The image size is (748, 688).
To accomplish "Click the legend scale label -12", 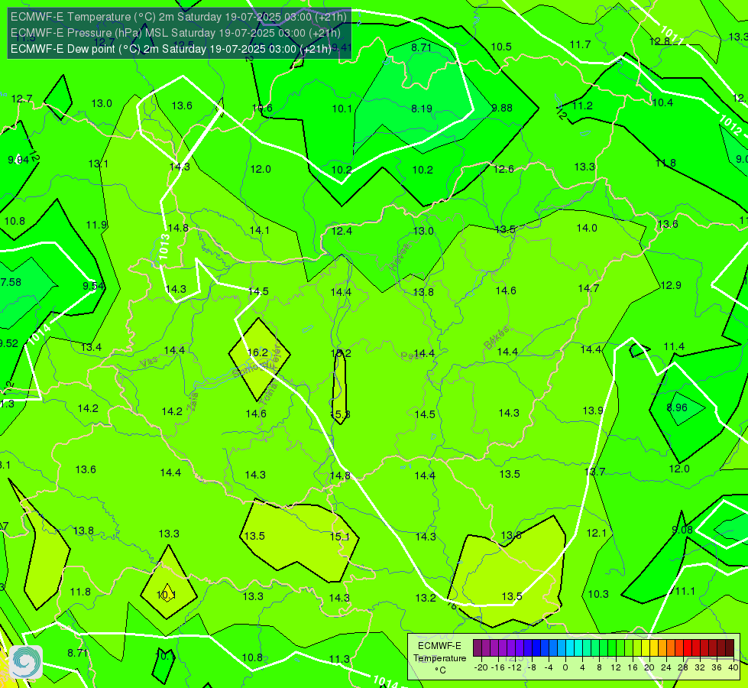I will [514, 667].
